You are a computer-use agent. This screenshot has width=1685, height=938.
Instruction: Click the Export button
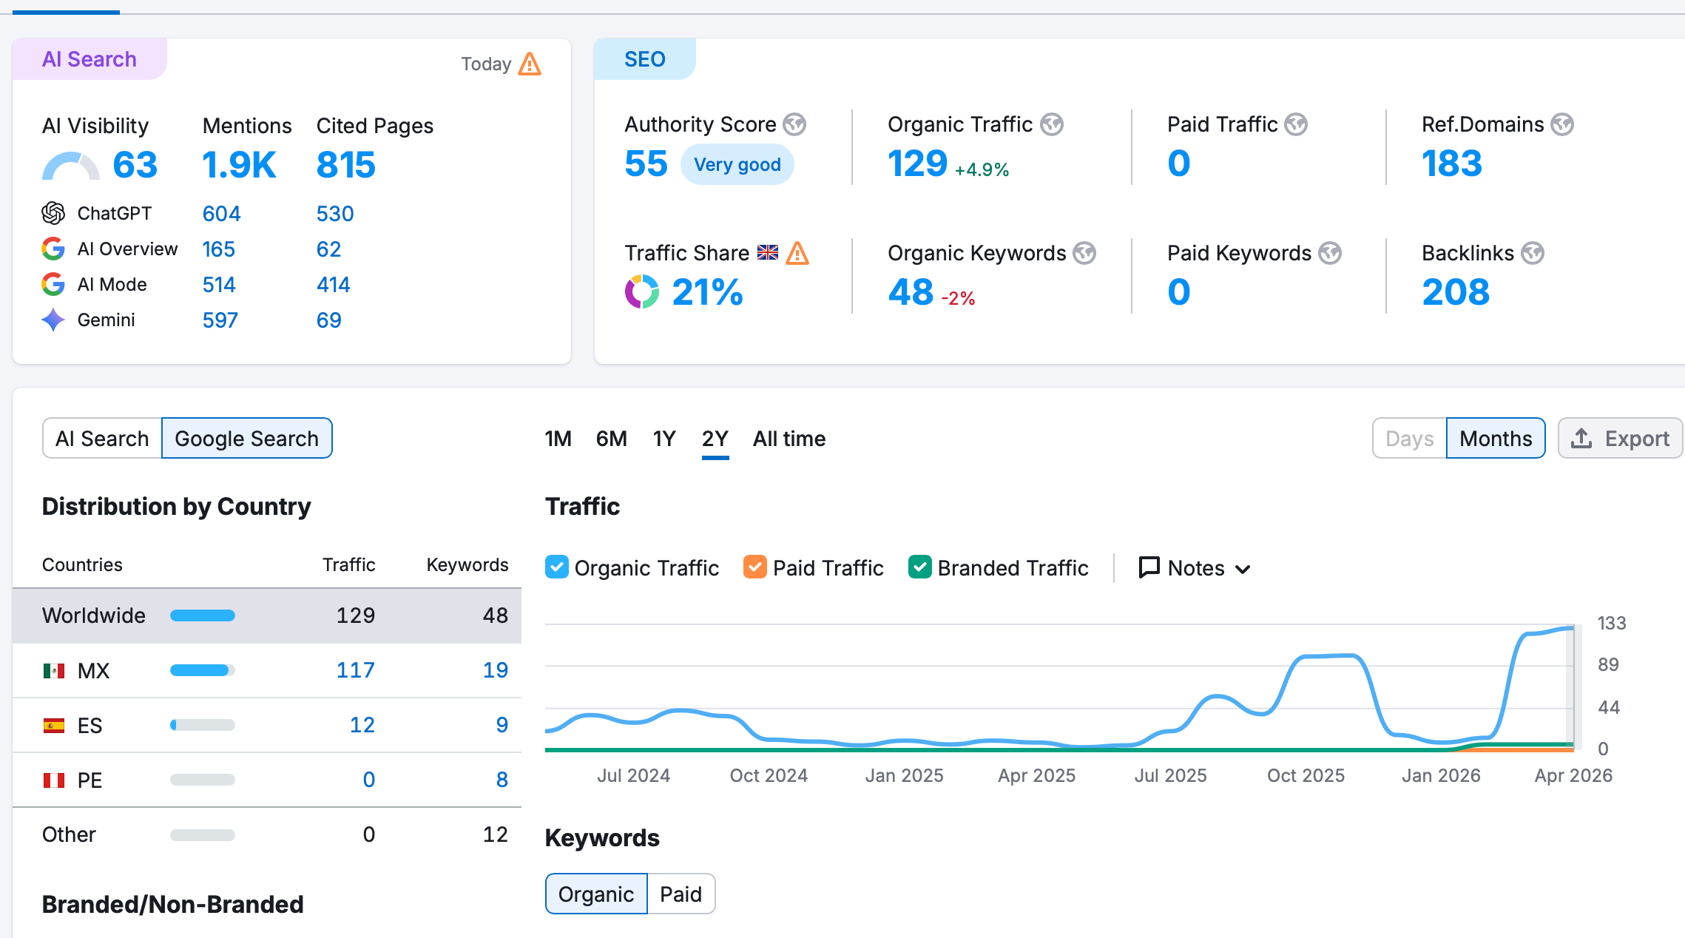(1620, 439)
